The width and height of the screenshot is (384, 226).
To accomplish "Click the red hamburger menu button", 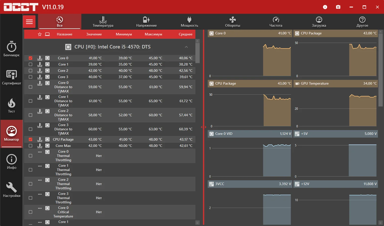I will (x=29, y=22).
